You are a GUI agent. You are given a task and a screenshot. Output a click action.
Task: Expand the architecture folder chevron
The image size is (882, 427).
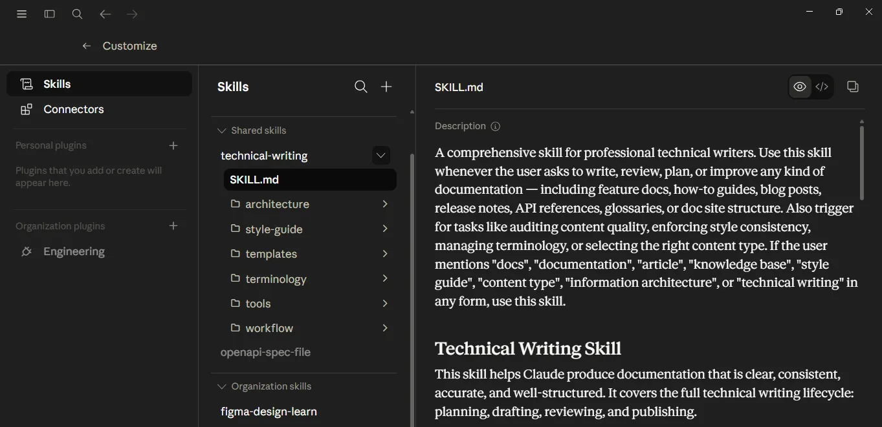point(385,204)
